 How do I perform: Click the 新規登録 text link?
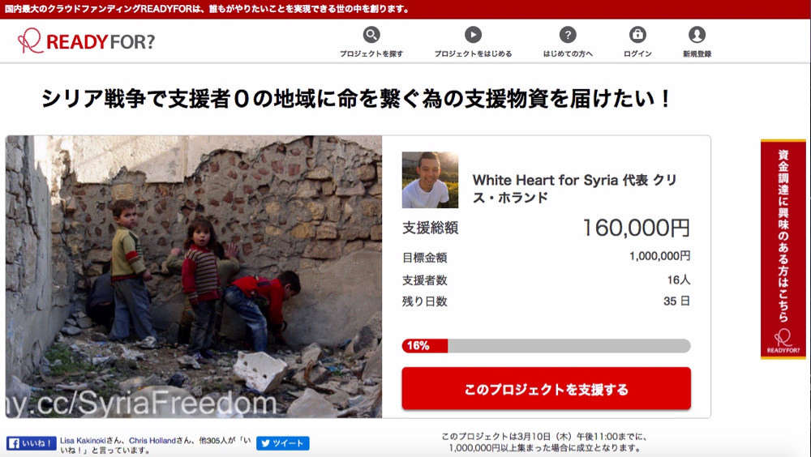(x=697, y=53)
